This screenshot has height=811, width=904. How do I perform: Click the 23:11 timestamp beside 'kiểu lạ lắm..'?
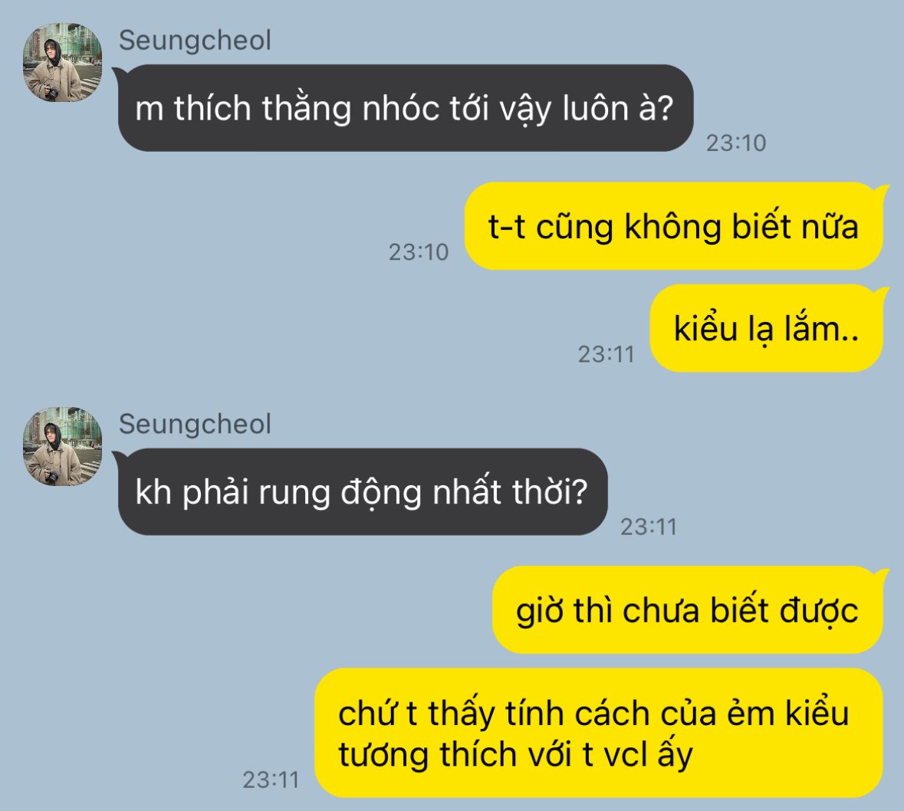click(x=606, y=354)
